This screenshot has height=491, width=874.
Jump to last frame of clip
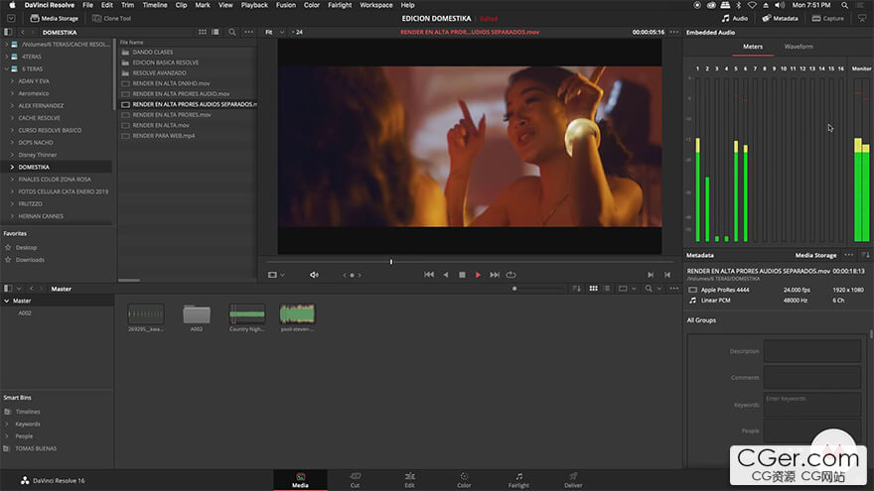495,275
